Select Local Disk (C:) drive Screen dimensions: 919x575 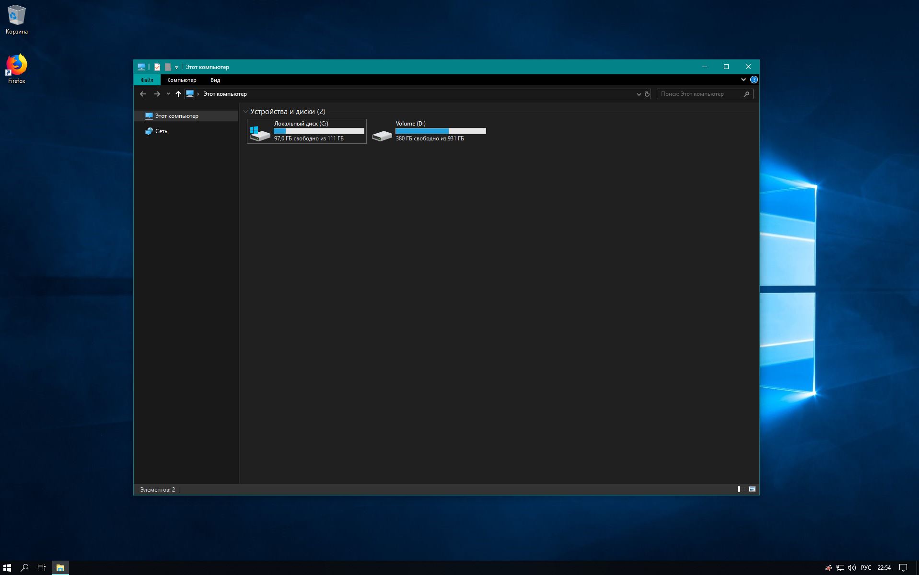pyautogui.click(x=307, y=131)
